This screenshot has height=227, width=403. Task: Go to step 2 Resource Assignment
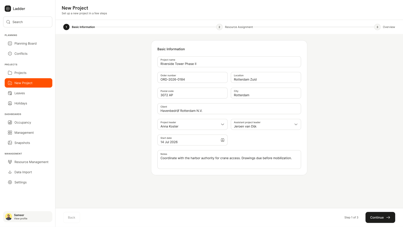point(235,27)
